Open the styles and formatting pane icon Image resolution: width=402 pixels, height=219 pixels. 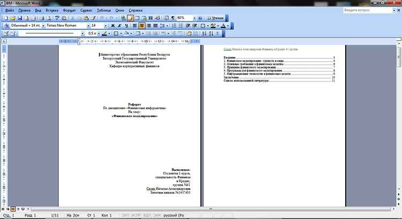(x=6, y=26)
